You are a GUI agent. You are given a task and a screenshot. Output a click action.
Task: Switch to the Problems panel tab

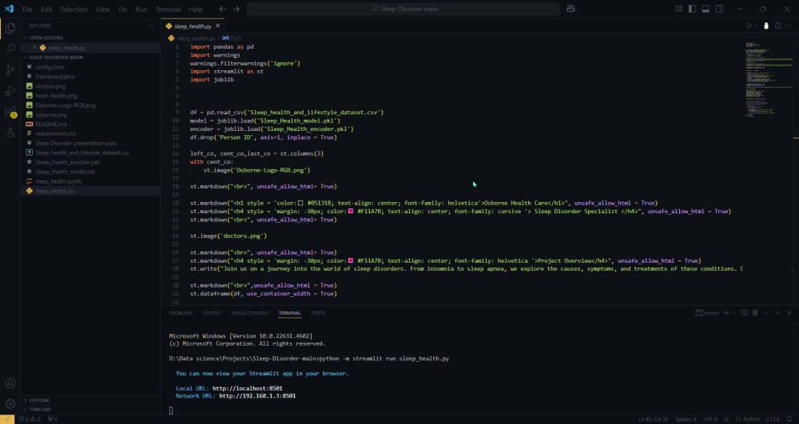coord(181,313)
